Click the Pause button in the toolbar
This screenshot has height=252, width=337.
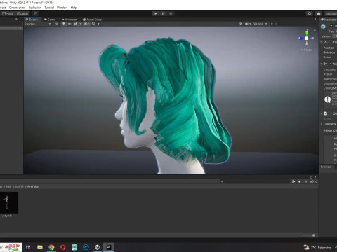click(163, 13)
